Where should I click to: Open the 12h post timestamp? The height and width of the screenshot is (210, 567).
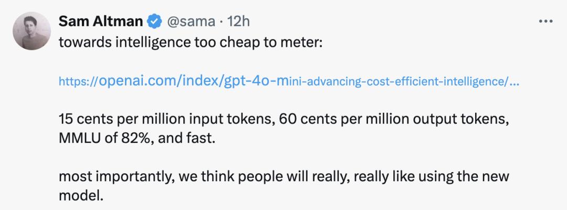pyautogui.click(x=238, y=22)
